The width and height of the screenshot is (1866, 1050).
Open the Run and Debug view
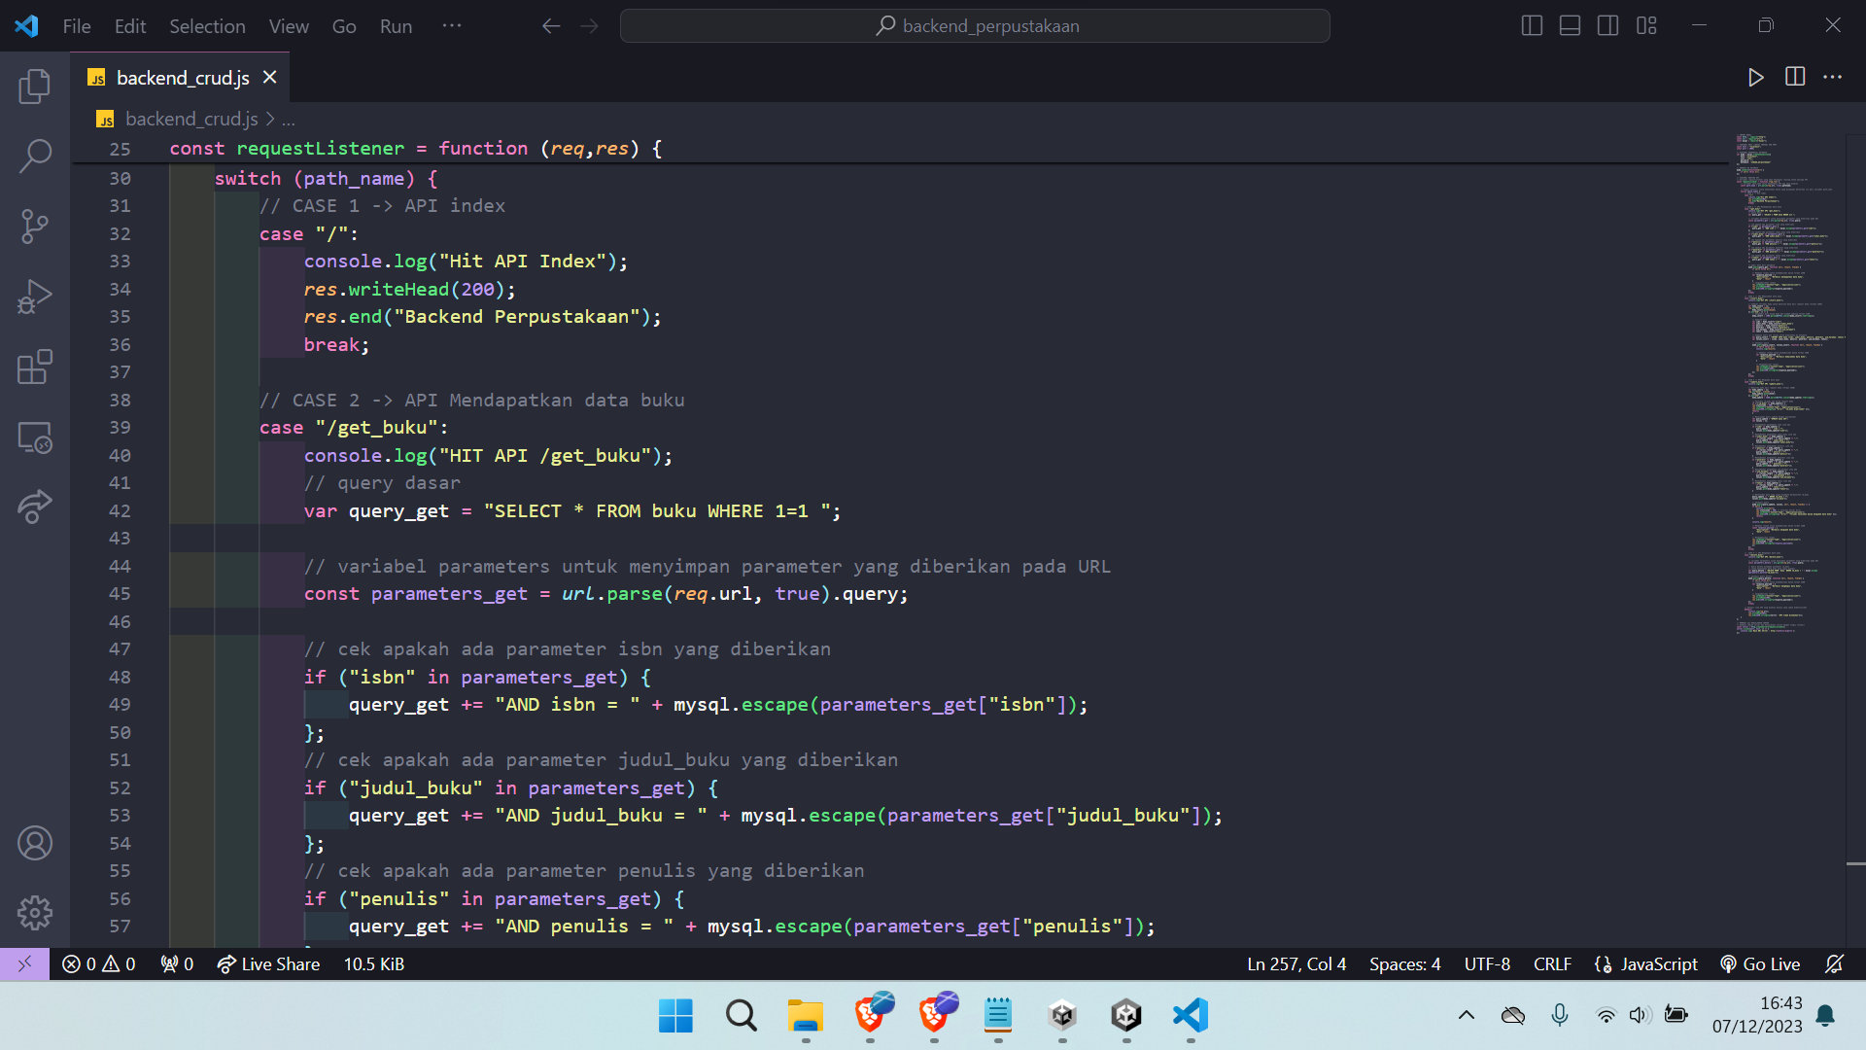click(35, 297)
